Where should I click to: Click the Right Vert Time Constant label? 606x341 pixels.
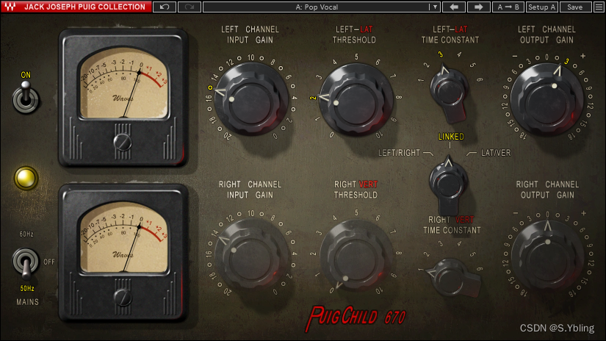(x=452, y=225)
